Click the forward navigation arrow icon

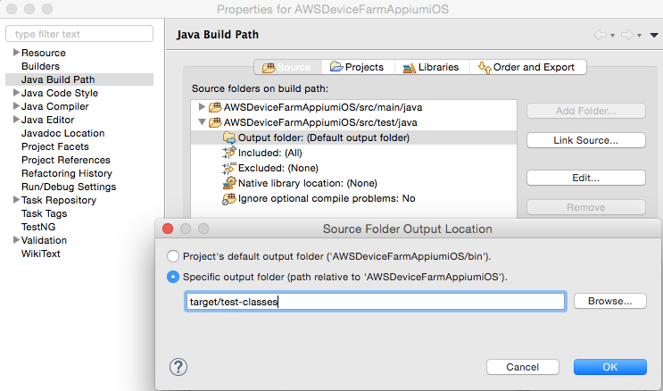coord(627,35)
